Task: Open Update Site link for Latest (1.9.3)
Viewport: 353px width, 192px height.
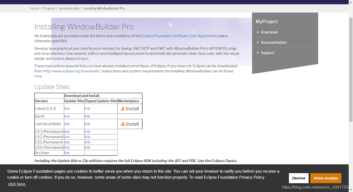Action: [67, 109]
